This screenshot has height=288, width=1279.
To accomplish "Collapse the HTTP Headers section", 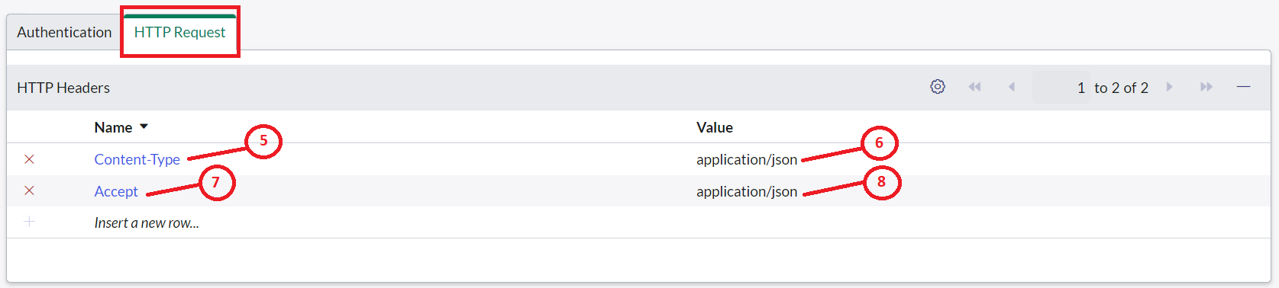I will pos(1243,87).
